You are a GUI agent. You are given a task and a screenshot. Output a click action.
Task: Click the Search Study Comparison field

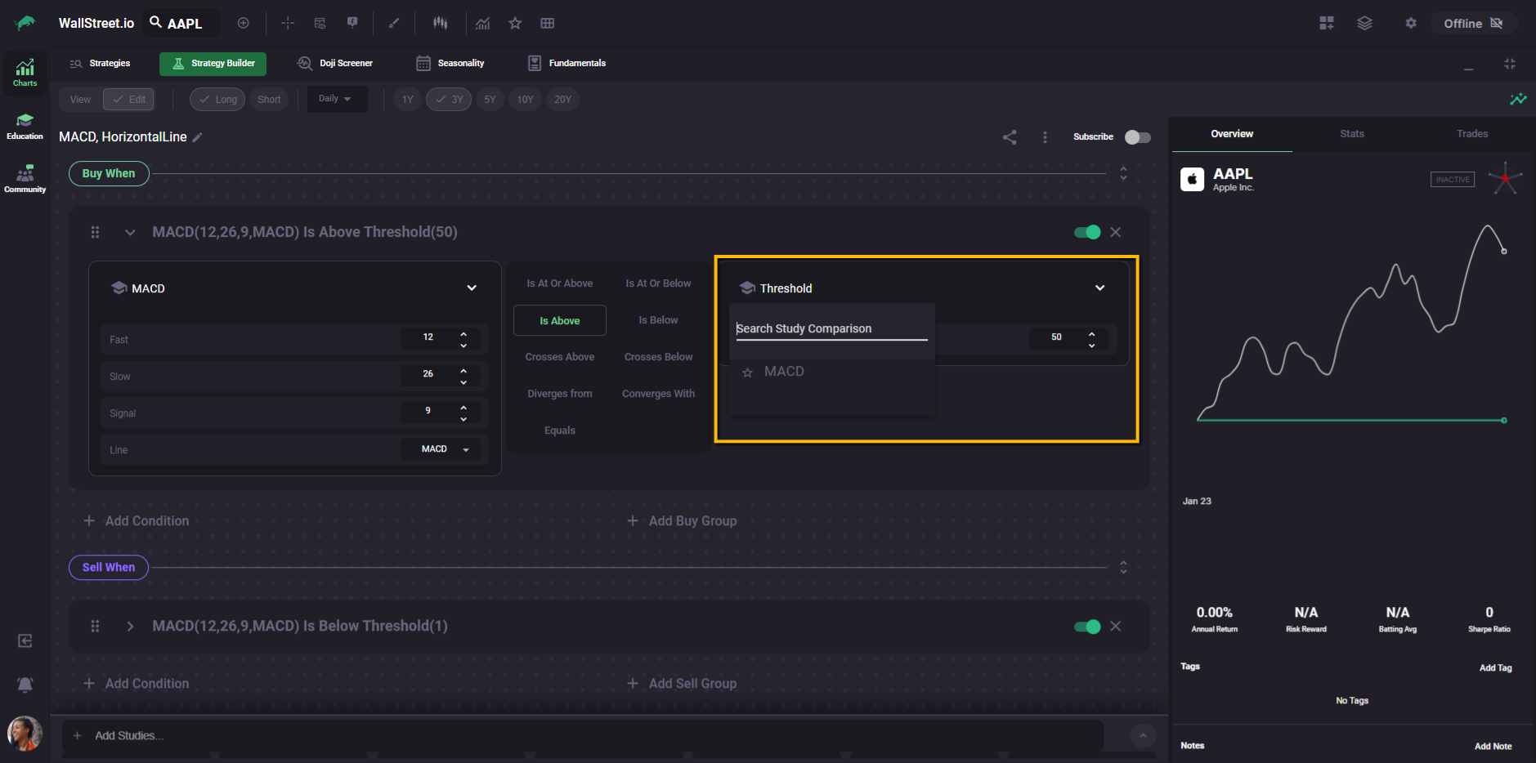pyautogui.click(x=831, y=328)
